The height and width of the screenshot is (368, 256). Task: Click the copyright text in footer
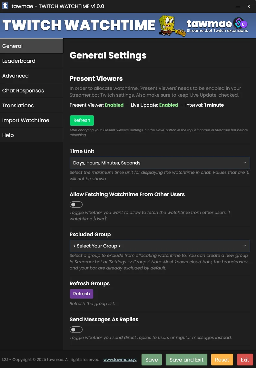51,360
